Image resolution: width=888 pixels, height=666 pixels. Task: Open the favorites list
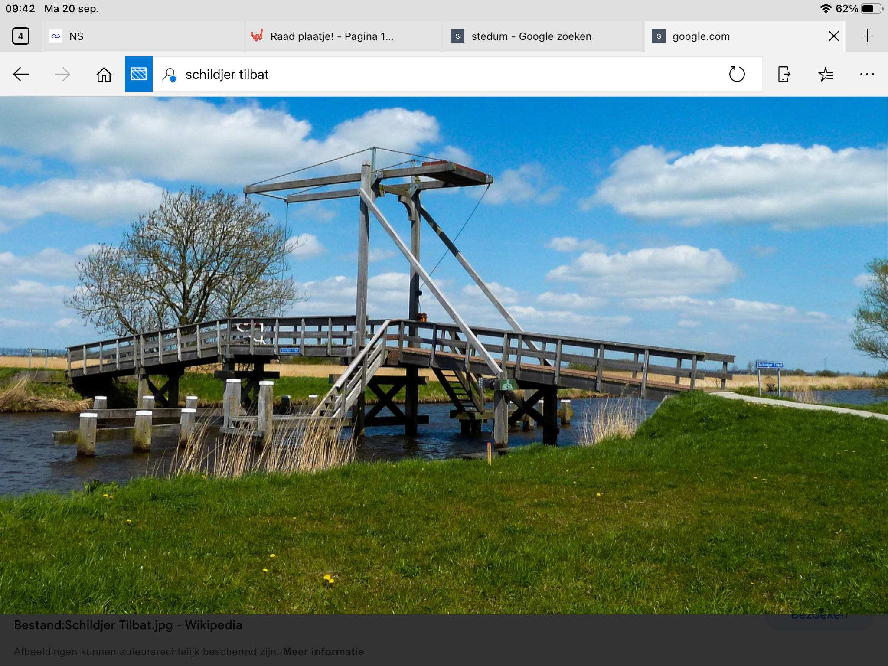pos(826,75)
